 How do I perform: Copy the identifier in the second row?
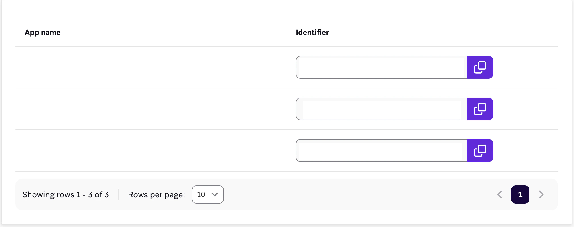[x=481, y=109]
